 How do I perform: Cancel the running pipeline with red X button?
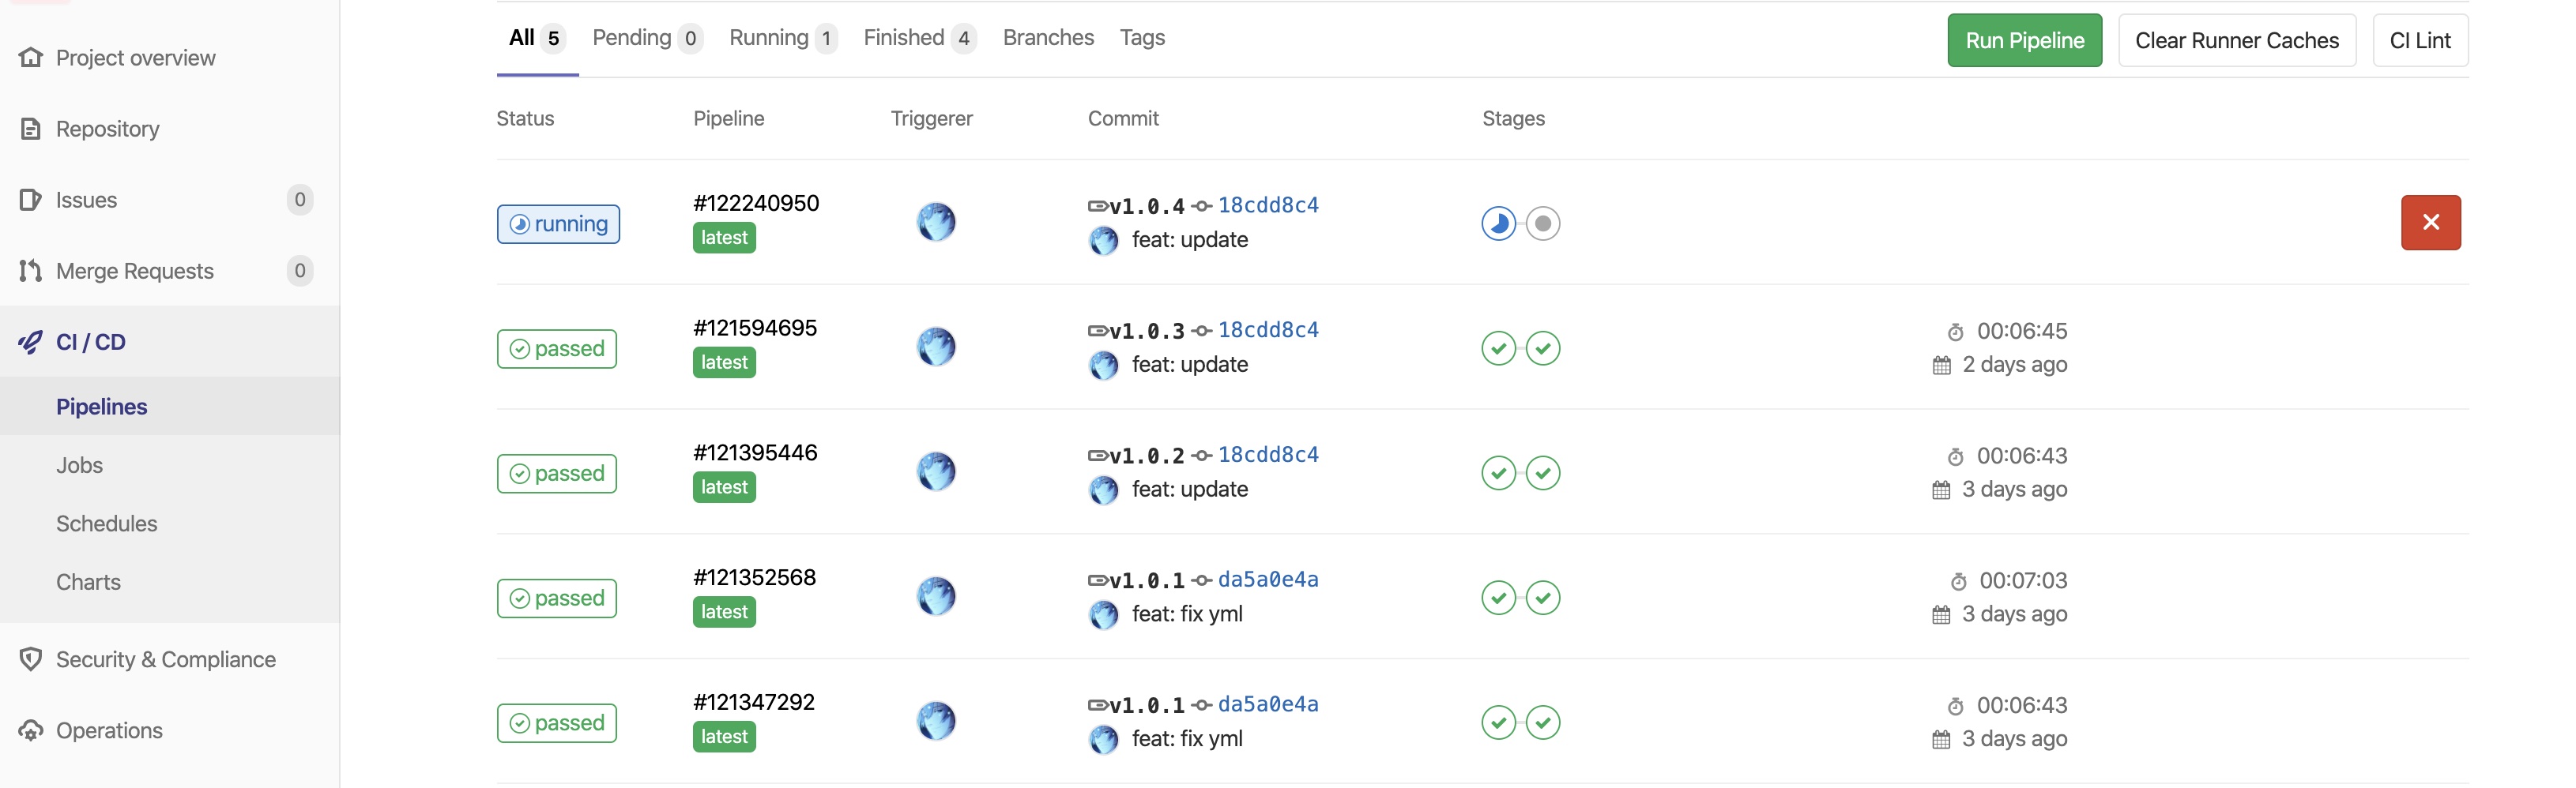[2430, 222]
